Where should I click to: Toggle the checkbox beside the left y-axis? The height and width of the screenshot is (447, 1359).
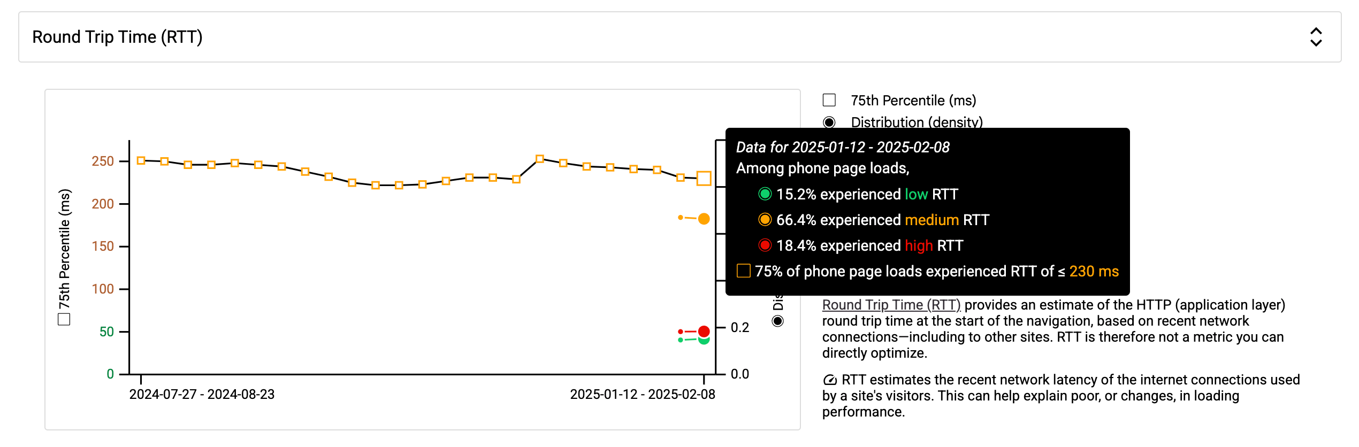64,319
